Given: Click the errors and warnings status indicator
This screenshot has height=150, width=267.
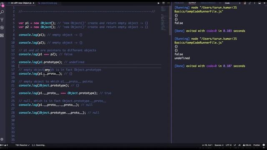Looking at the screenshot, I should [4, 145].
